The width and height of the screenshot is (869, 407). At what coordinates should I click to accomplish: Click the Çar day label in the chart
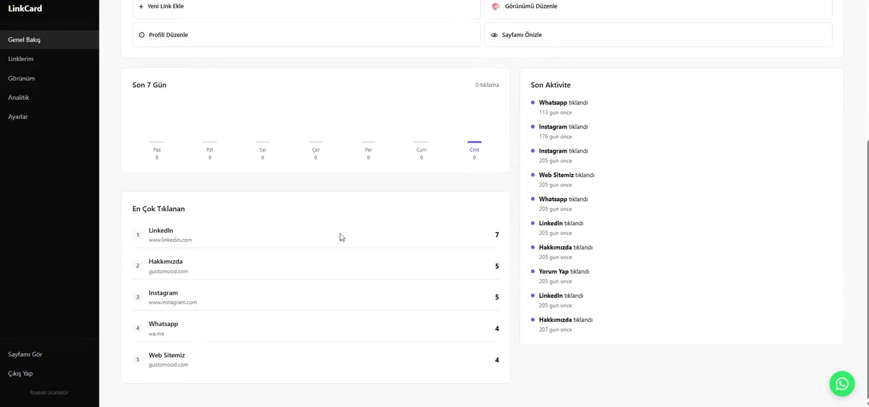click(x=316, y=150)
